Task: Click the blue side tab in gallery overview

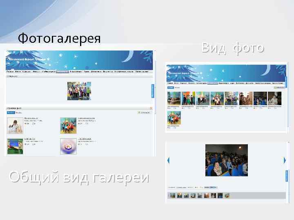Action: (153, 91)
